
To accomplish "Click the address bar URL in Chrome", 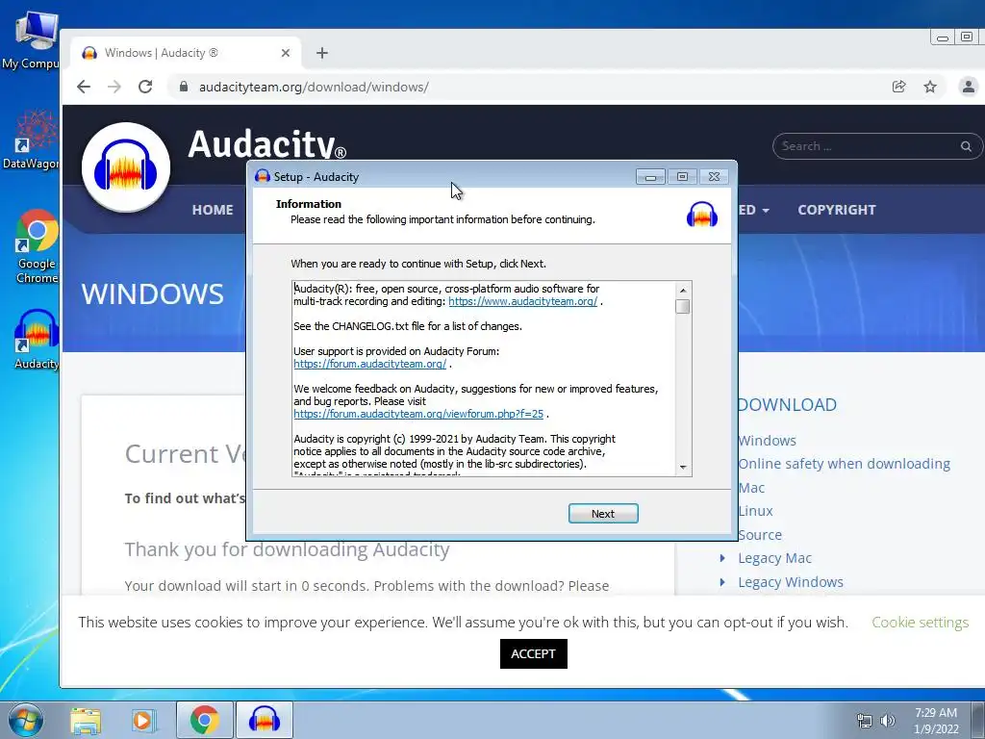I will coord(314,87).
